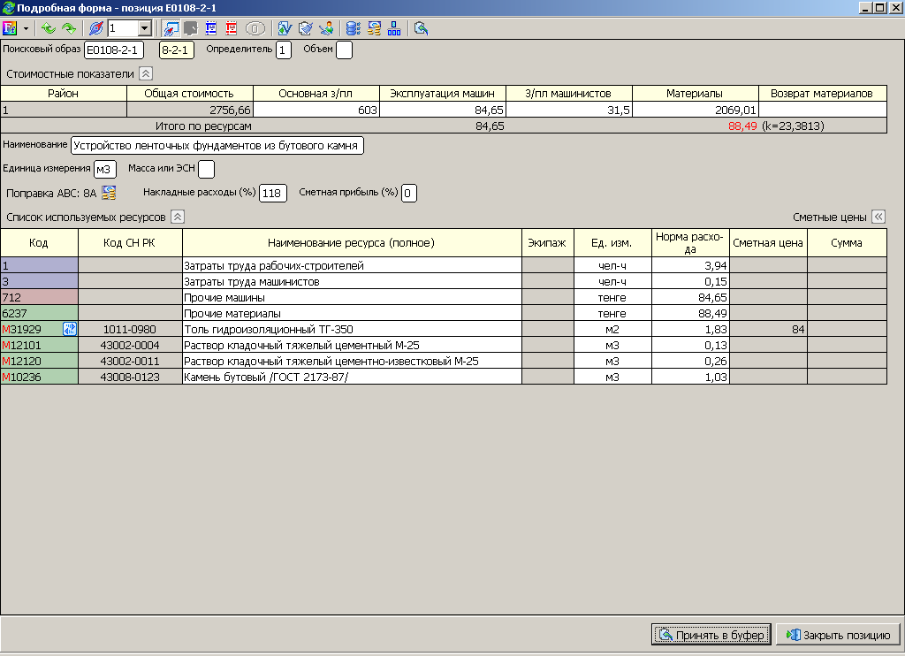
Task: Click the yellow 8-2-1 field
Action: 176,50
